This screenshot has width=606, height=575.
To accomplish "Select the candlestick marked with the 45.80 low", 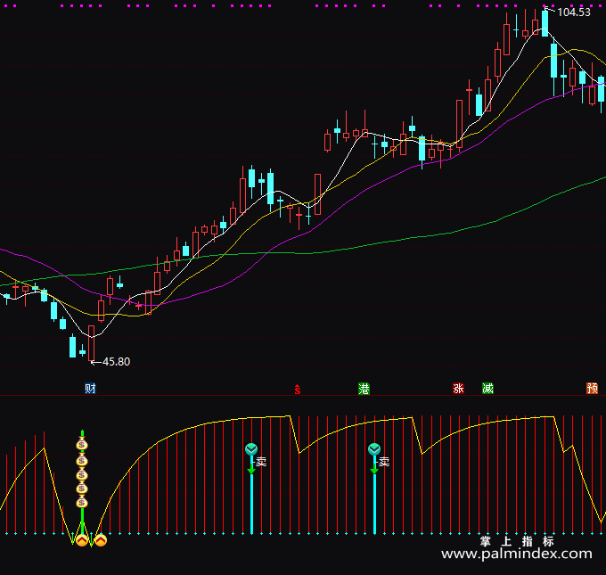I will pos(92,343).
